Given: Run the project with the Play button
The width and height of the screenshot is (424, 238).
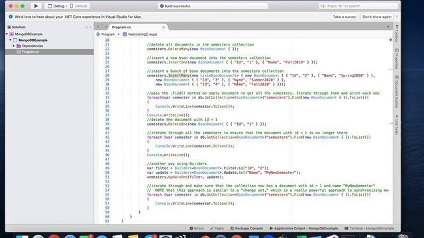Looking at the screenshot, I should coord(36,6).
